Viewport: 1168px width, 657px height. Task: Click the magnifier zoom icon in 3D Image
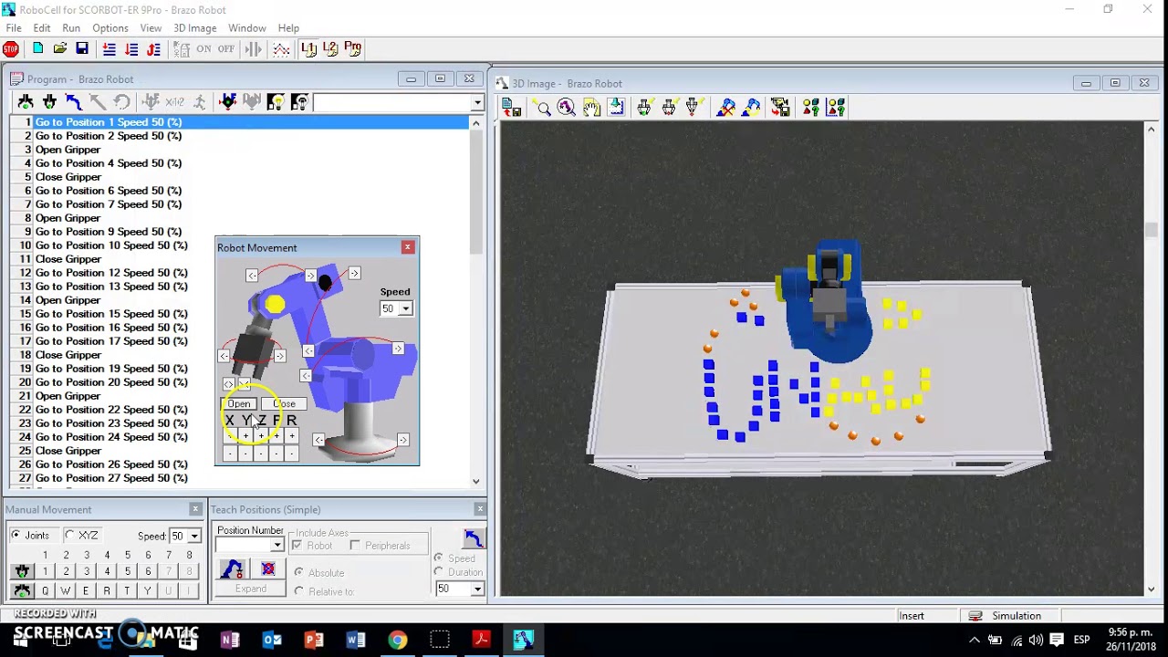tap(543, 109)
